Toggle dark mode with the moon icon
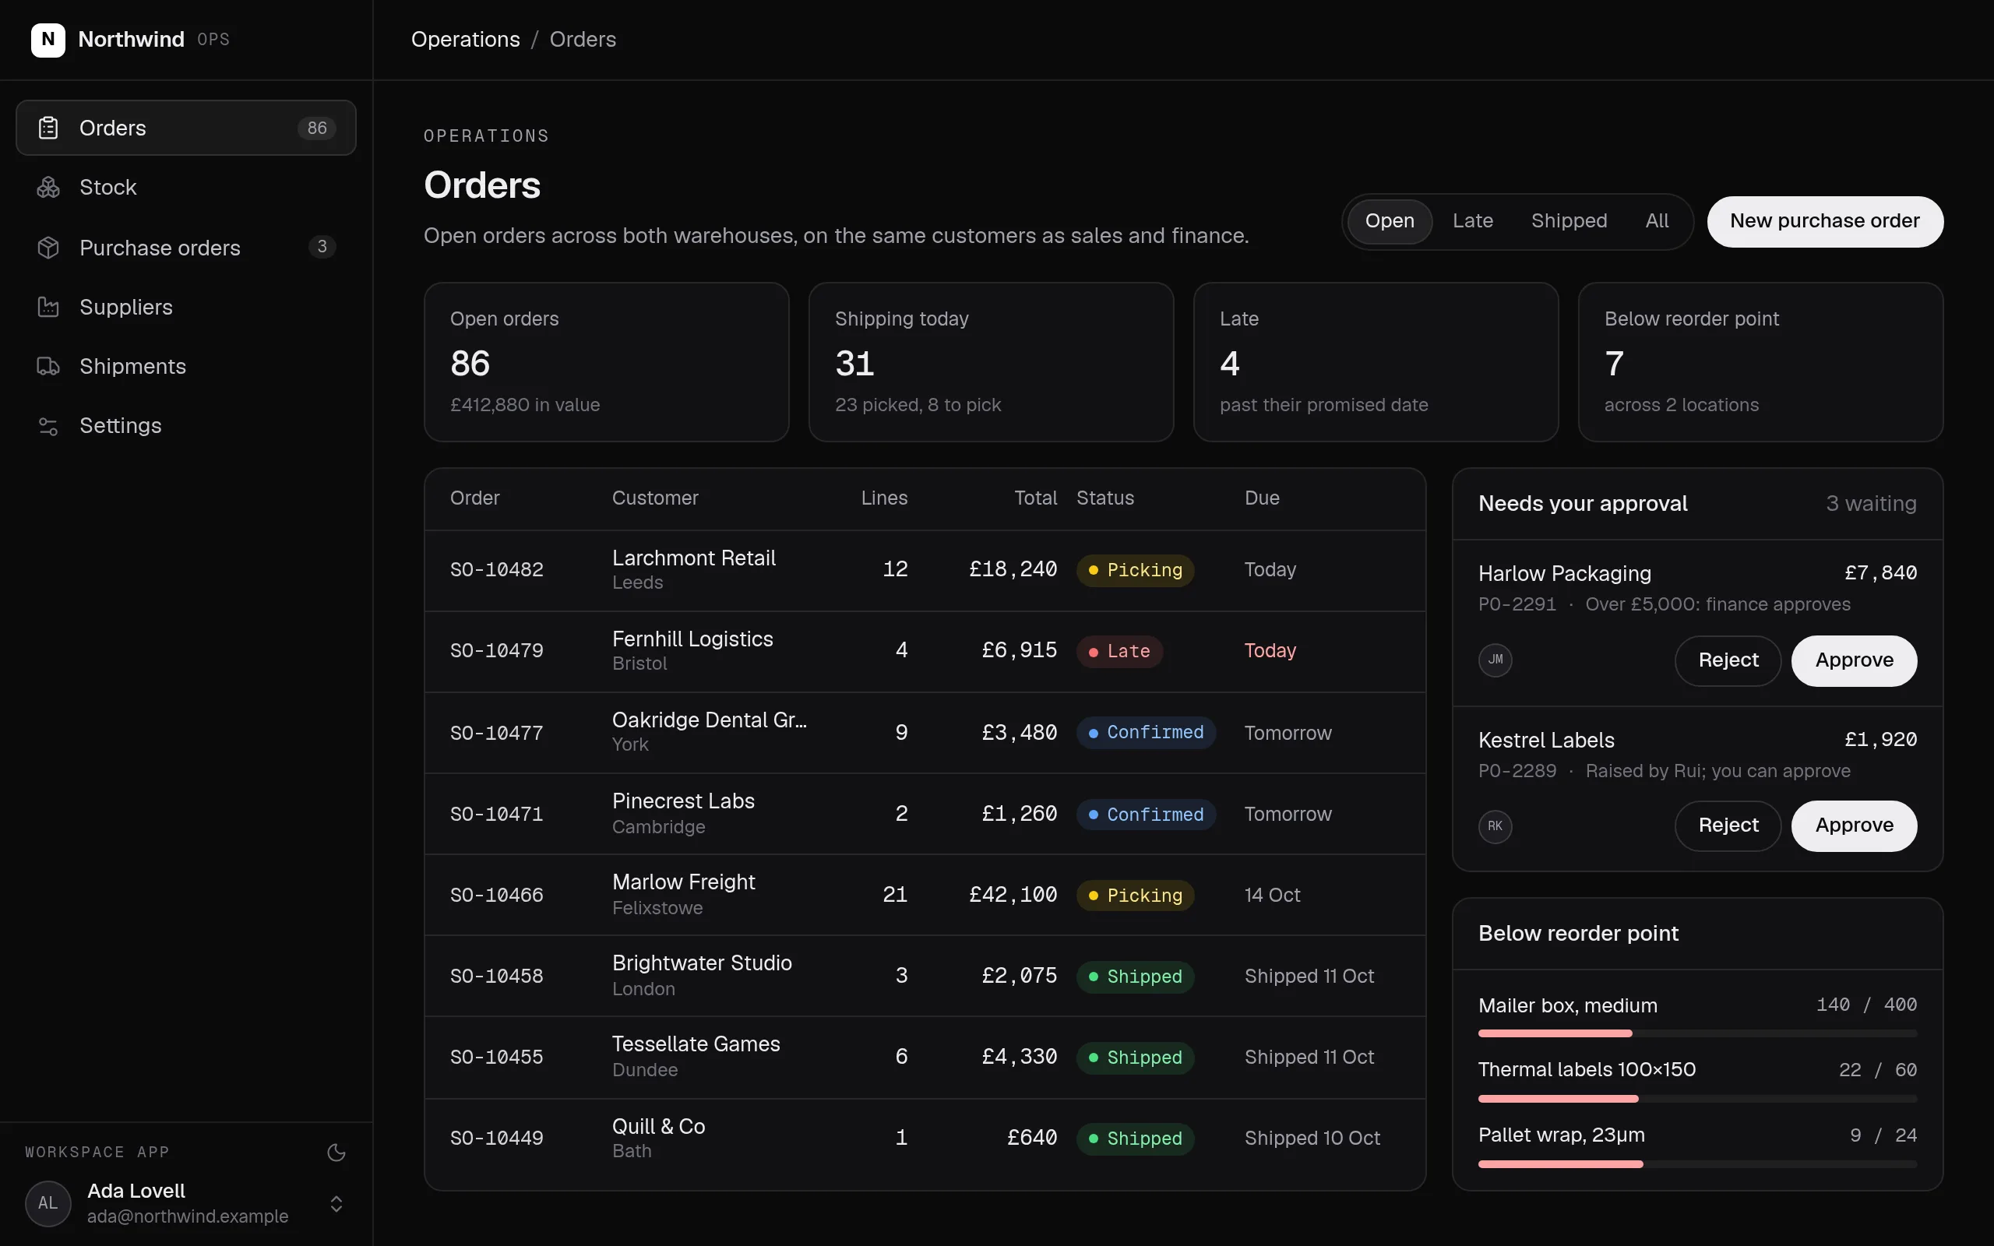Image resolution: width=1994 pixels, height=1246 pixels. click(336, 1152)
